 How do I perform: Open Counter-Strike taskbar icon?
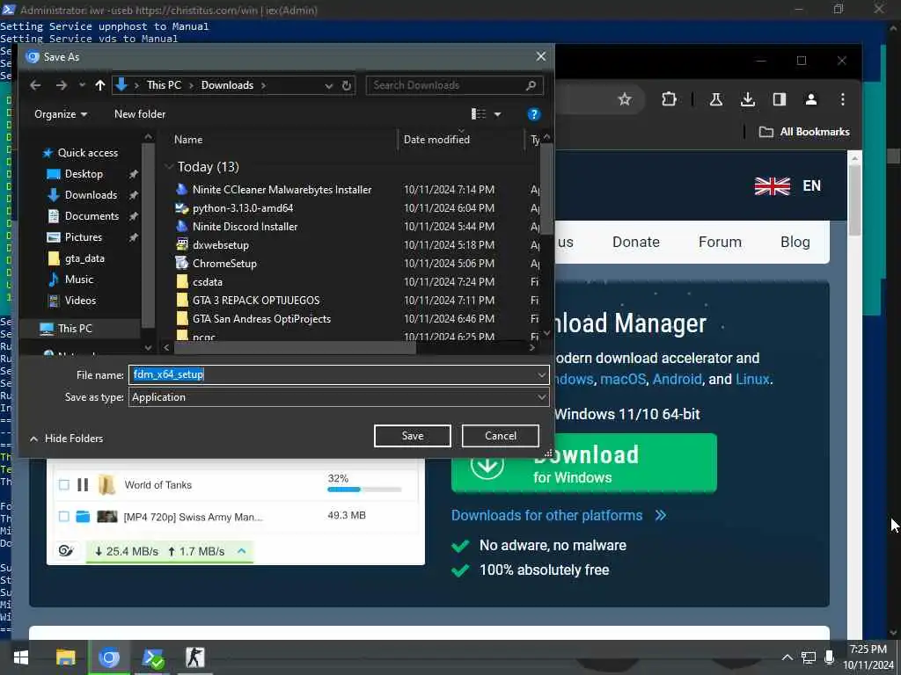[x=195, y=657]
